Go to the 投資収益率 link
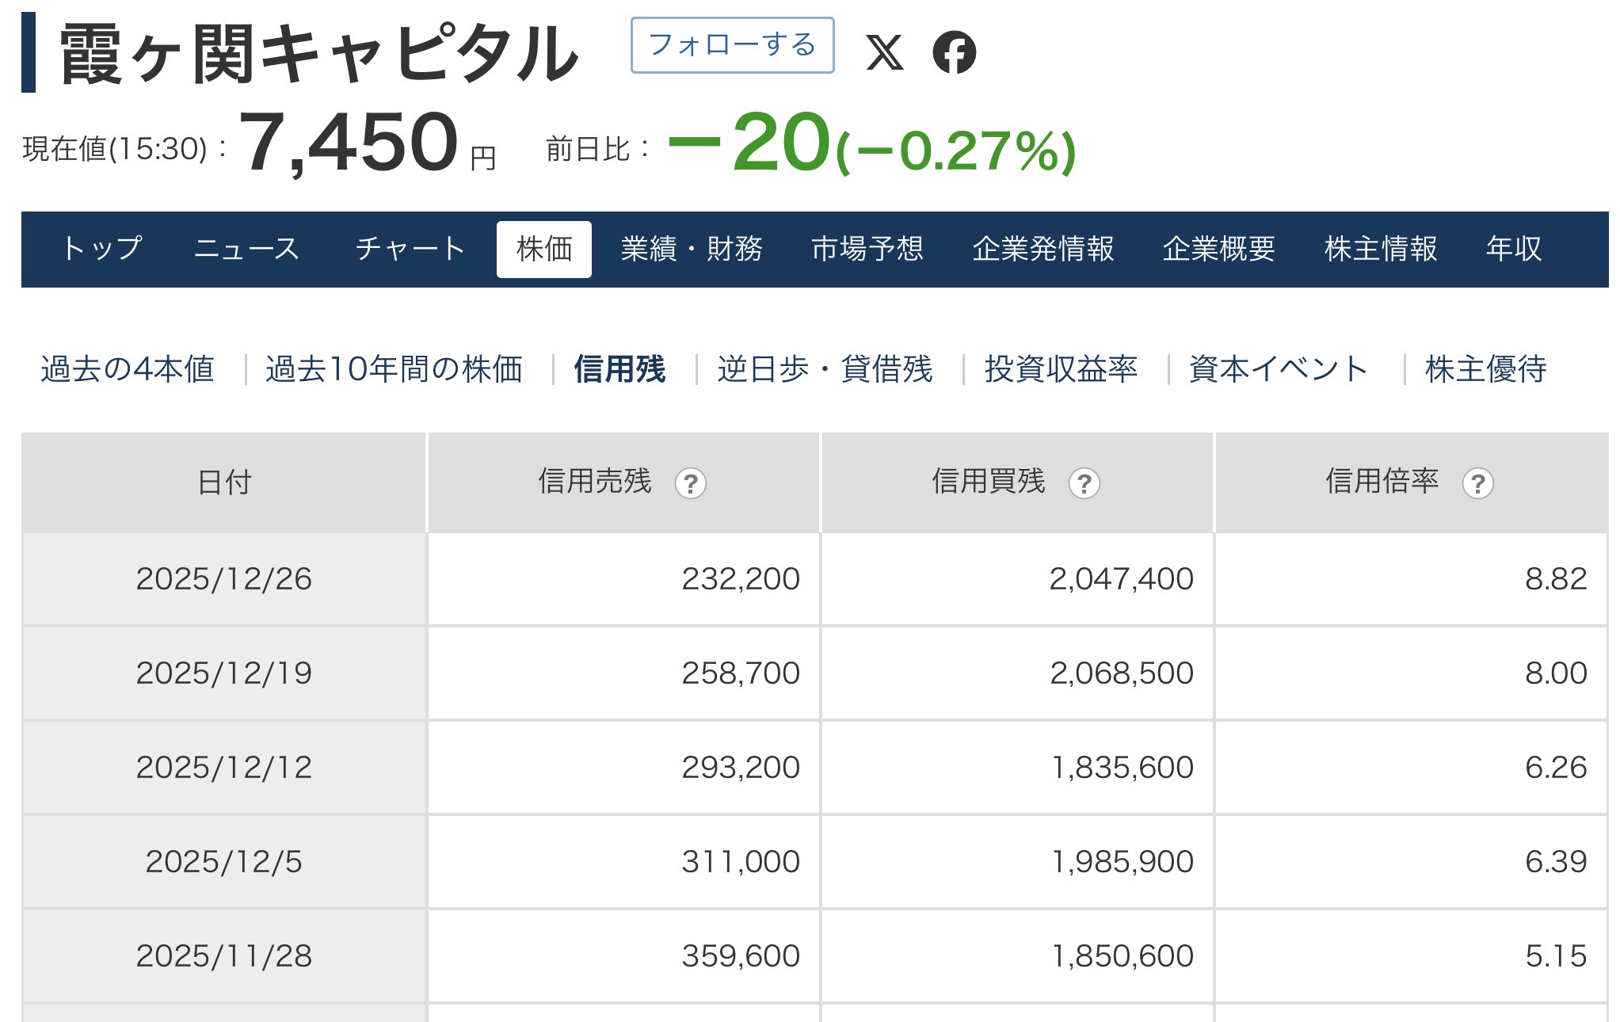 coord(1061,369)
